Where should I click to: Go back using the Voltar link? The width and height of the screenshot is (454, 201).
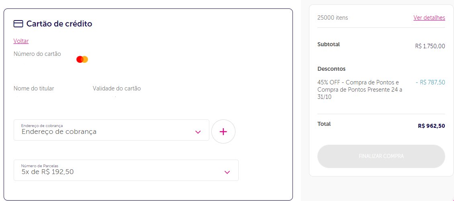(x=21, y=41)
